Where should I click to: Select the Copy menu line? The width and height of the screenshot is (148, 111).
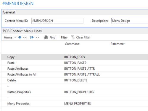pos(75,57)
